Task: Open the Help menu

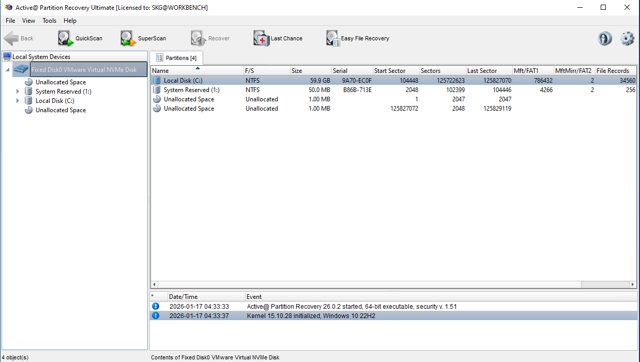Action: [x=70, y=21]
